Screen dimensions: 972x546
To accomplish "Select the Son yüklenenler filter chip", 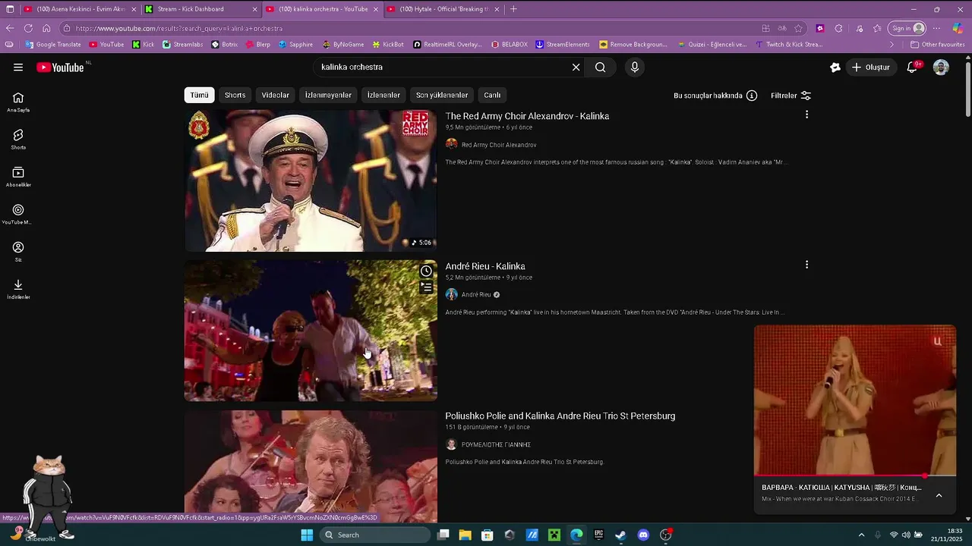I will [442, 95].
